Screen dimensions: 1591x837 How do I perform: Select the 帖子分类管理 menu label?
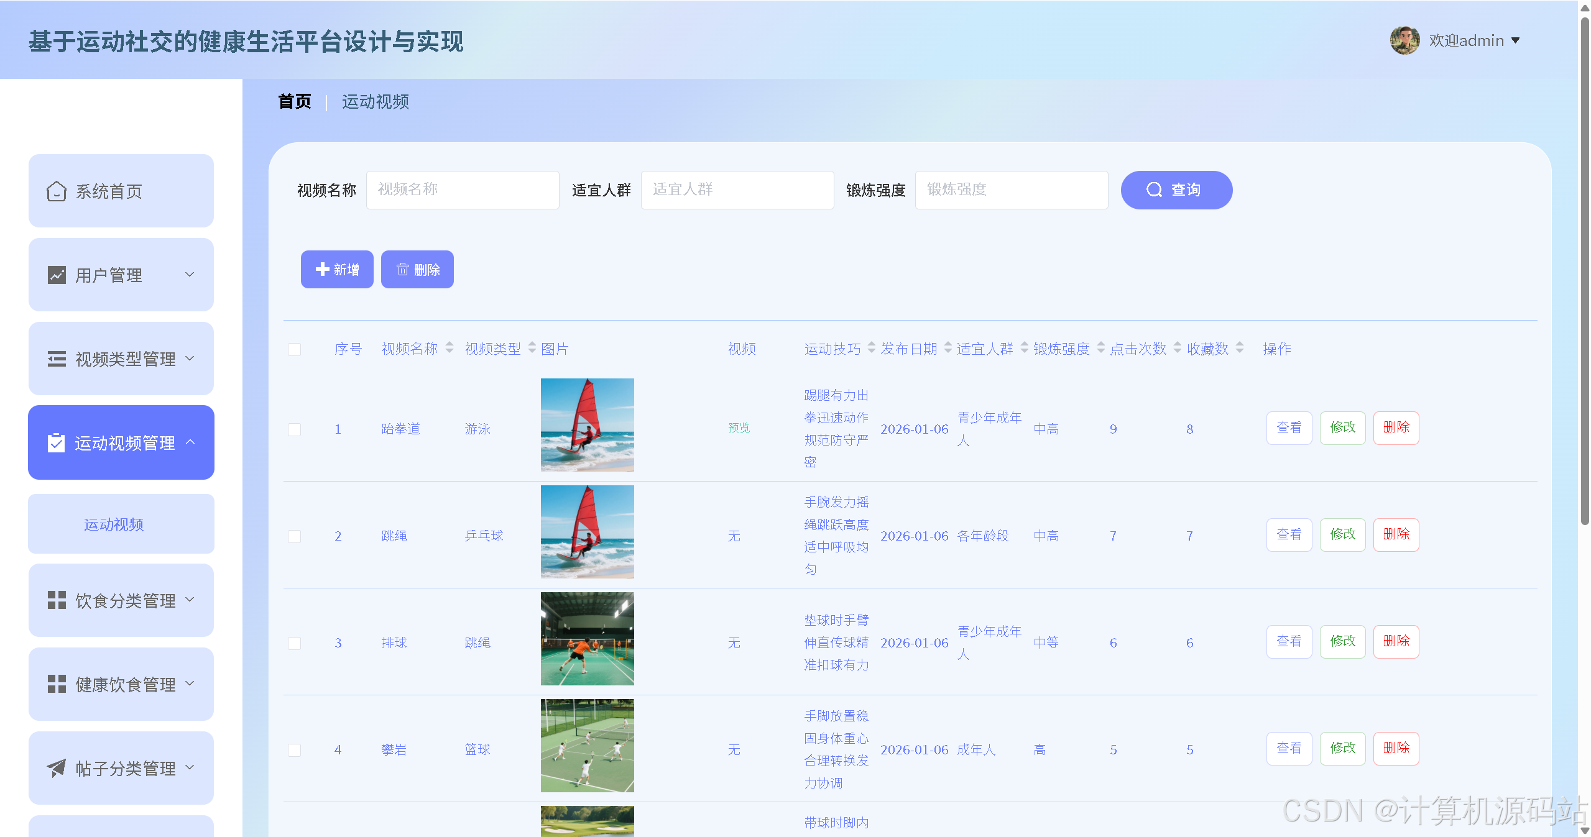point(126,768)
